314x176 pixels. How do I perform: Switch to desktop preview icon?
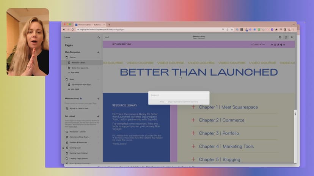point(280,37)
